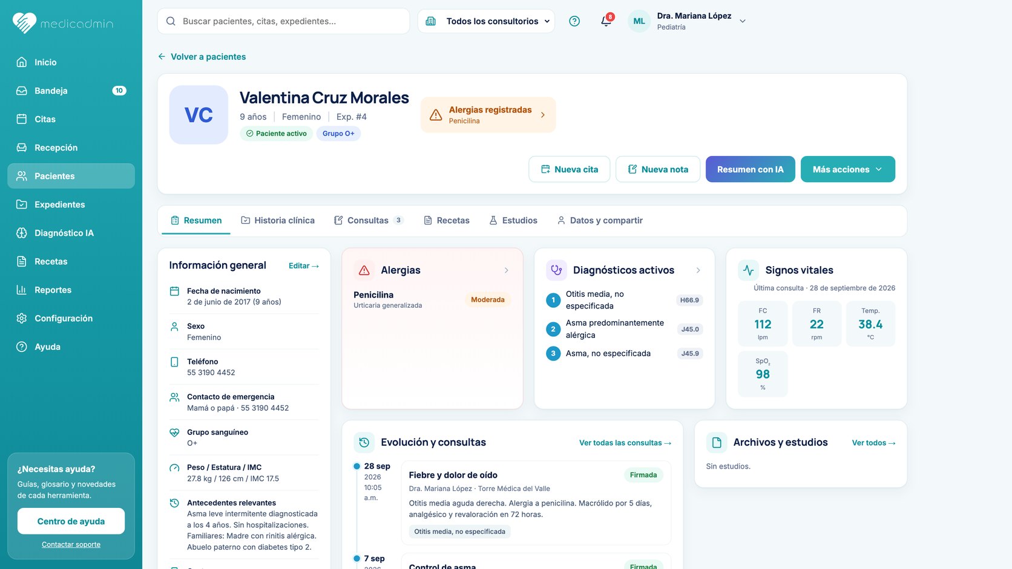Expand Diagnósticos activos chevron
Viewport: 1012px width, 569px height.
698,270
